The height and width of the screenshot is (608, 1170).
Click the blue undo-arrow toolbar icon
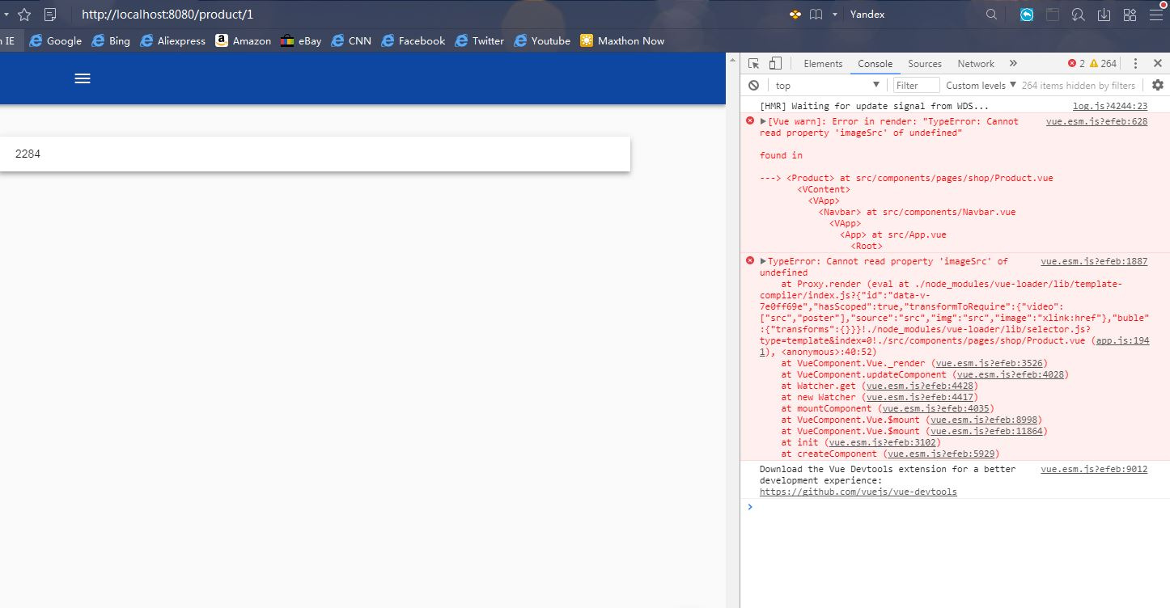click(1027, 15)
